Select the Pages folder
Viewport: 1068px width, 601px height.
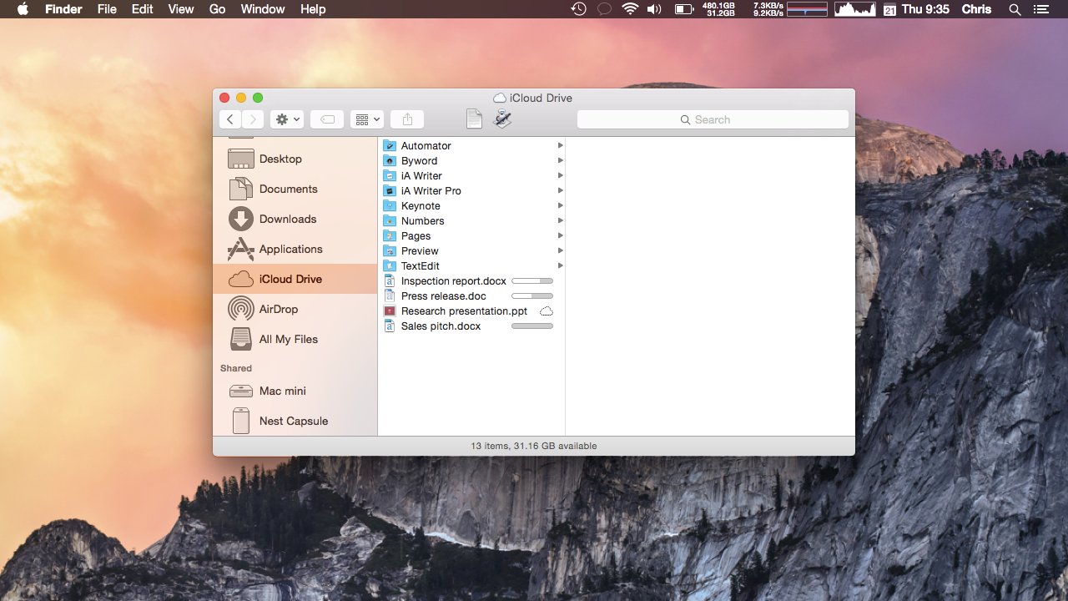click(x=471, y=235)
